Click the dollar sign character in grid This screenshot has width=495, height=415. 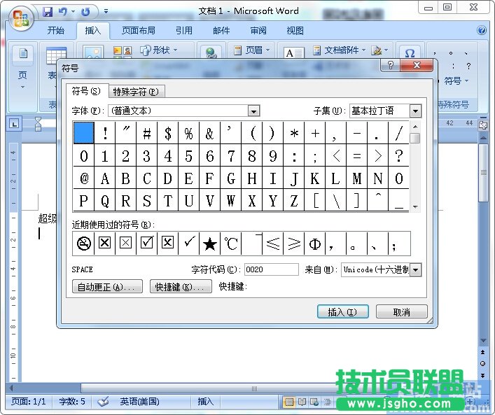coord(168,133)
